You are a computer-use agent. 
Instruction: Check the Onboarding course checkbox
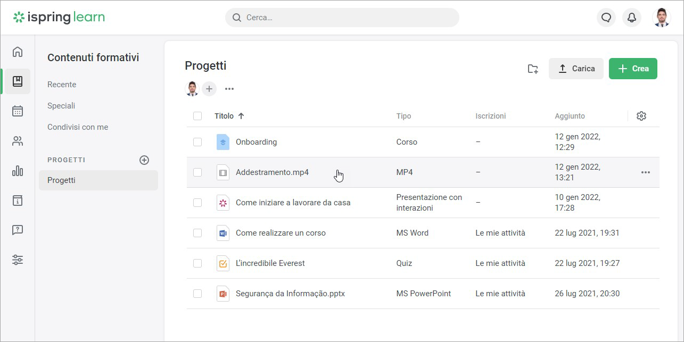197,142
